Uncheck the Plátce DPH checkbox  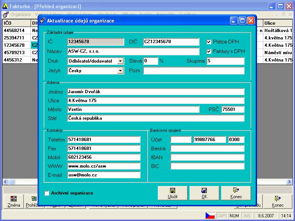coord(209,42)
